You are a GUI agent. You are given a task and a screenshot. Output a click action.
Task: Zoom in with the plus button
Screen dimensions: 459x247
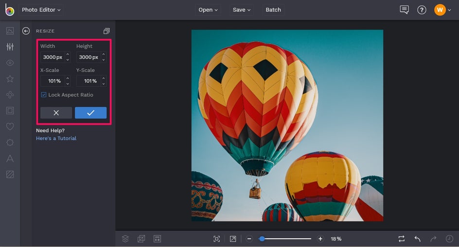coord(320,239)
